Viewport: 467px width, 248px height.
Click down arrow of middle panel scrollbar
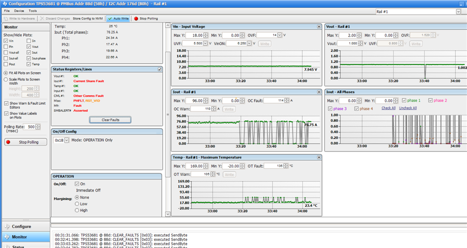click(168, 214)
